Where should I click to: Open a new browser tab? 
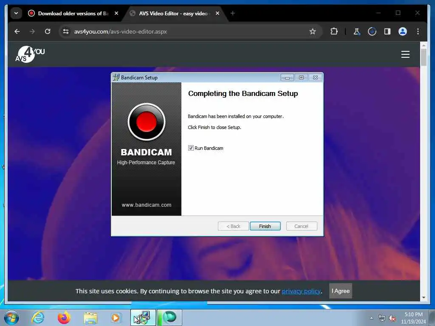click(x=232, y=13)
